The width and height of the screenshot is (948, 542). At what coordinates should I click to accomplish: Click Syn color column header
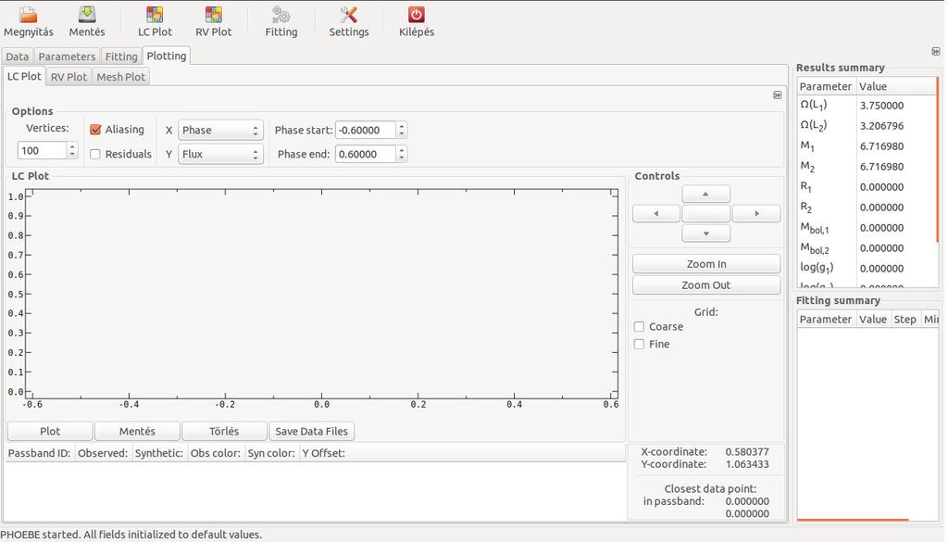pyautogui.click(x=271, y=453)
